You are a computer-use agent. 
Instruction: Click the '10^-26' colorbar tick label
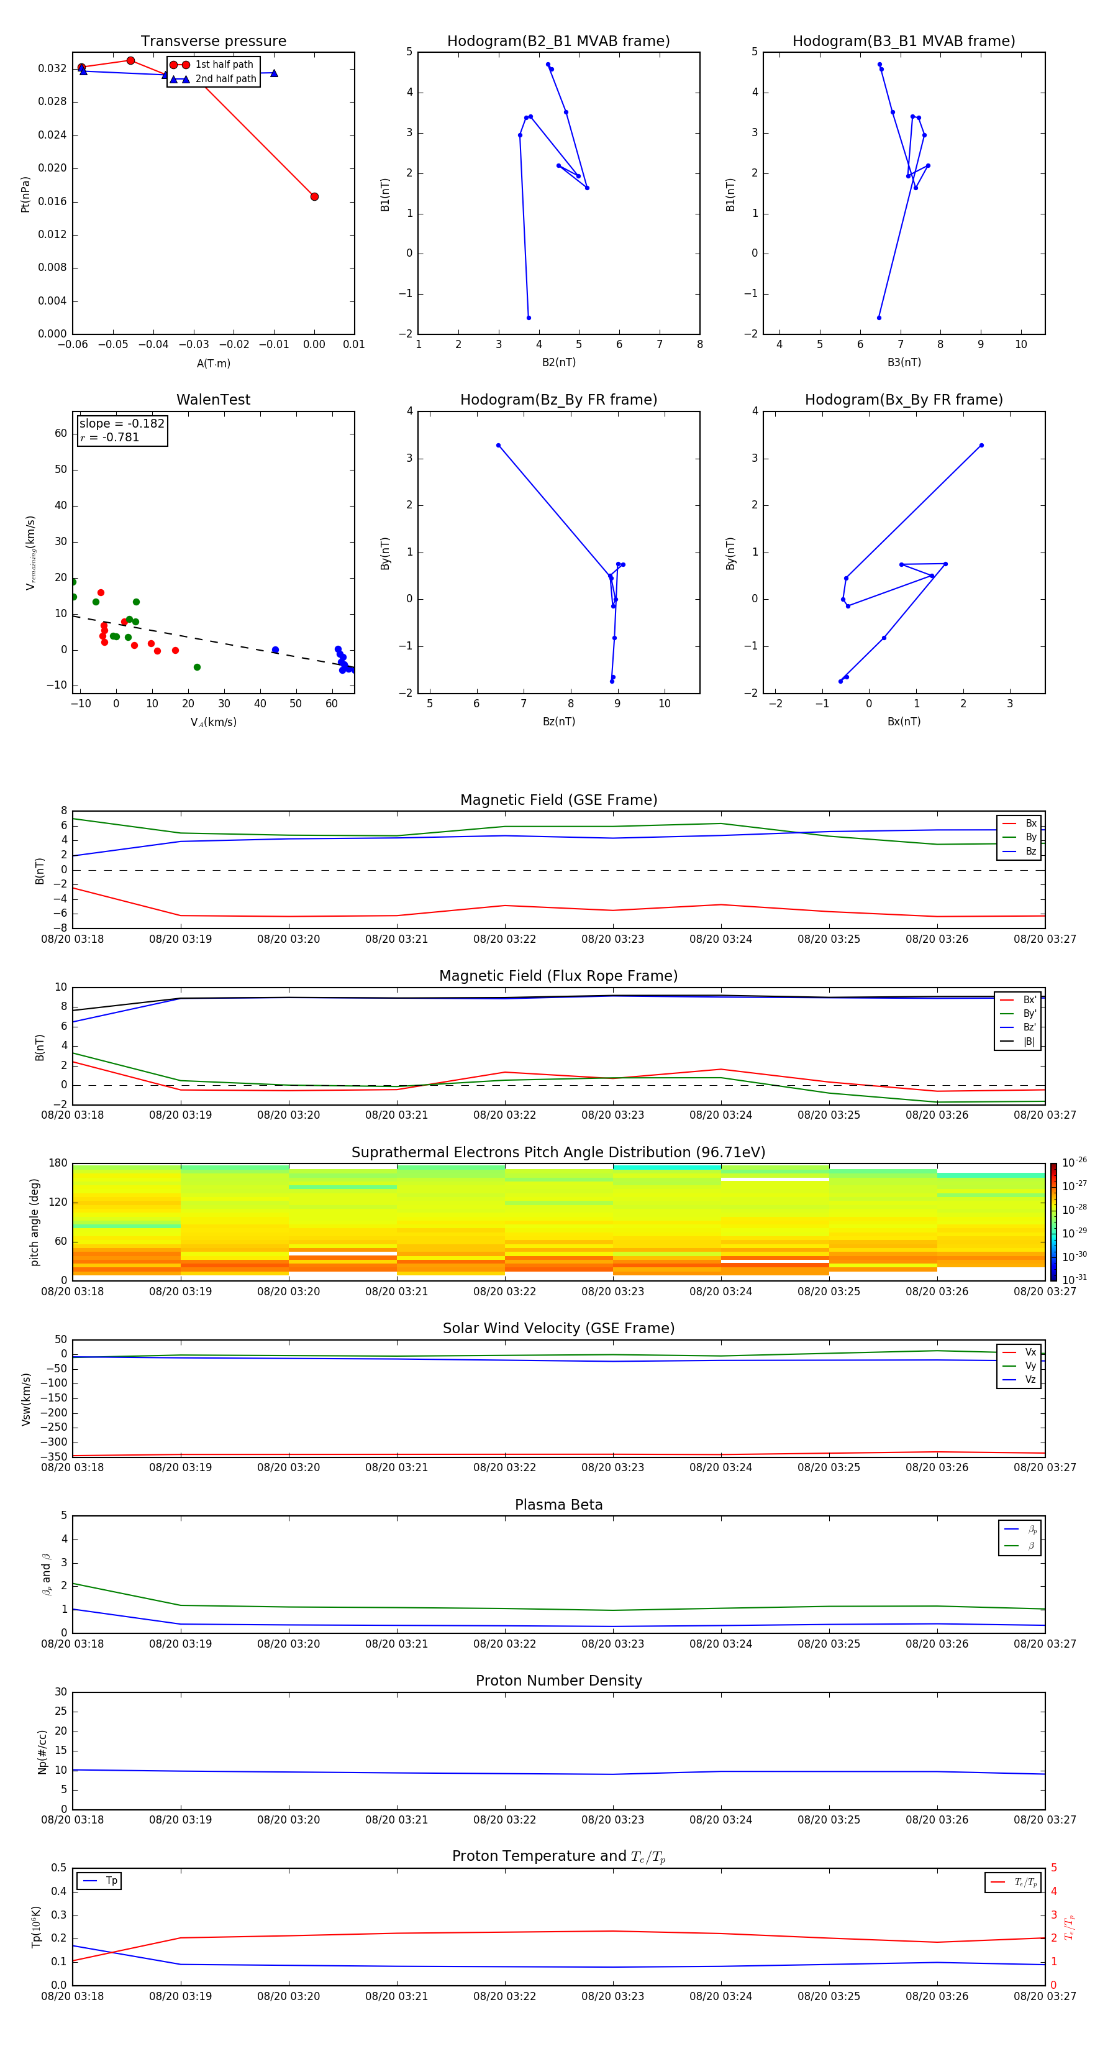(1075, 1162)
